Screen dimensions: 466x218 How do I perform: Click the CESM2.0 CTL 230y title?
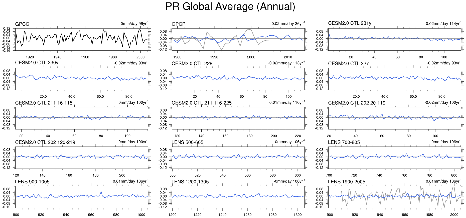click(37, 63)
